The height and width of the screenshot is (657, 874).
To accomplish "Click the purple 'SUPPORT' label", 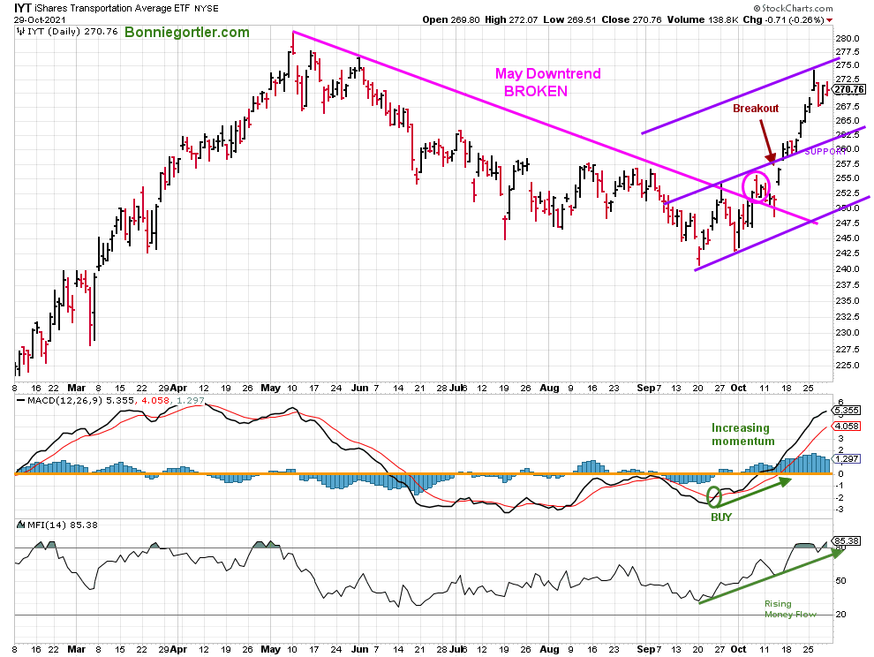I will tap(825, 152).
